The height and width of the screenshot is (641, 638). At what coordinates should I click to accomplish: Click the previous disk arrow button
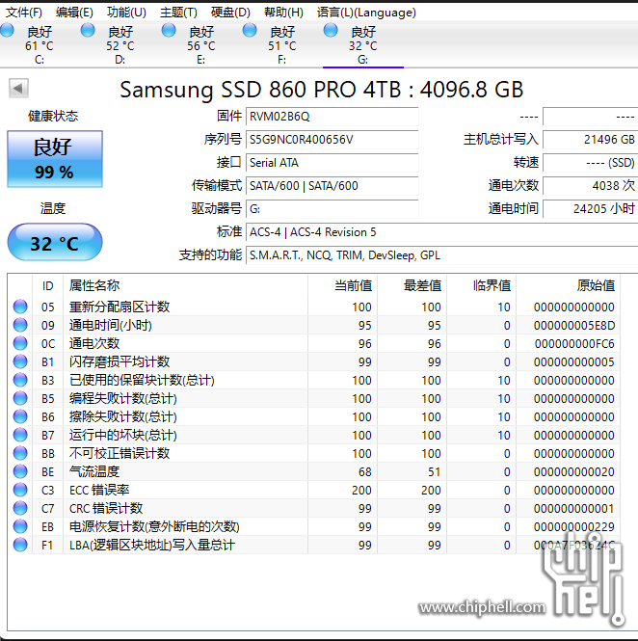coord(18,88)
